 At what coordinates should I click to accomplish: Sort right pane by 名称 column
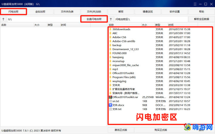pyautogui.click(x=125, y=25)
